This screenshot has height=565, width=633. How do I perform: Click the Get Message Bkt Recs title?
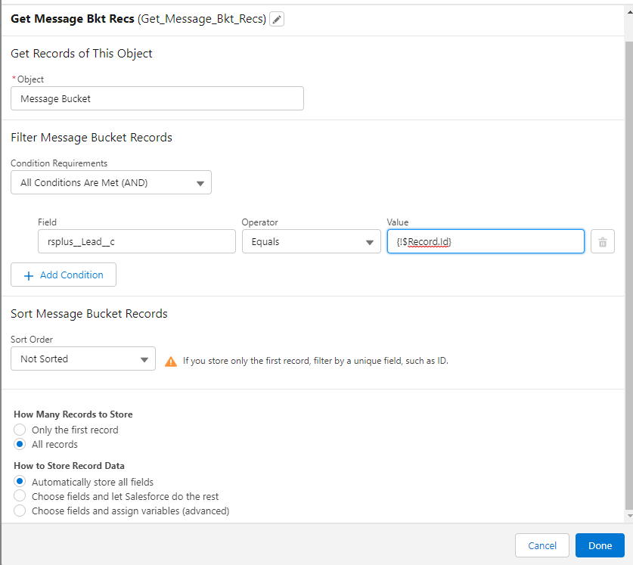pyautogui.click(x=73, y=19)
